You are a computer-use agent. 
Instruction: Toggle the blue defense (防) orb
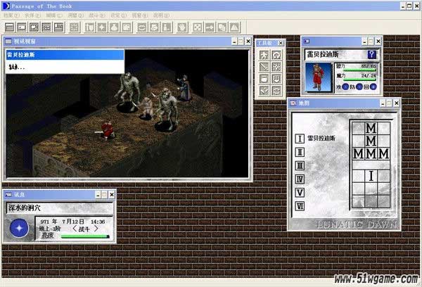pyautogui.click(x=359, y=87)
